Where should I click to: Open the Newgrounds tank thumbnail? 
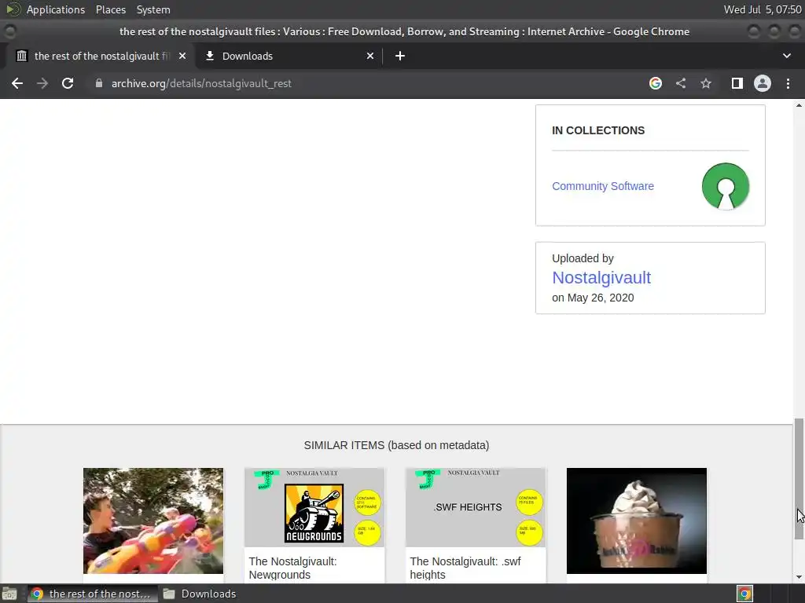tap(314, 507)
